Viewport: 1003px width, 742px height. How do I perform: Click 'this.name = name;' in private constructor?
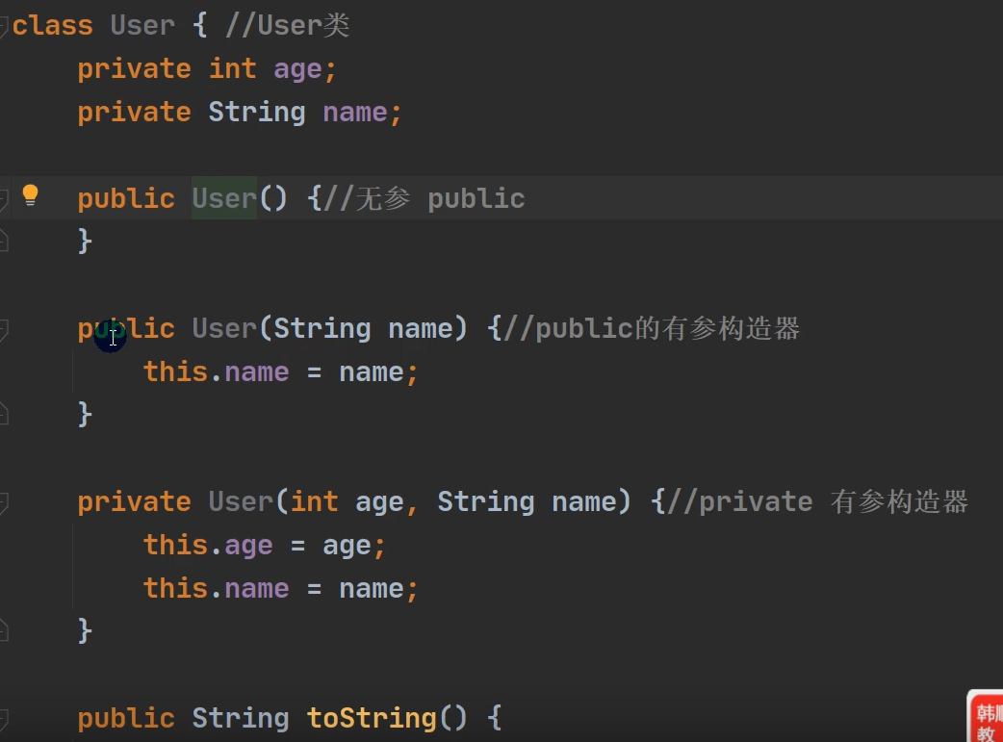pos(281,588)
